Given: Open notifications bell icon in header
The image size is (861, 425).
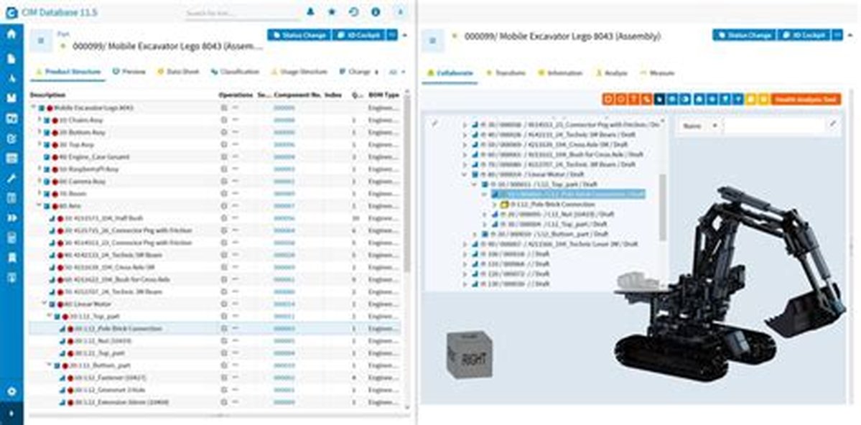Looking at the screenshot, I should [310, 11].
